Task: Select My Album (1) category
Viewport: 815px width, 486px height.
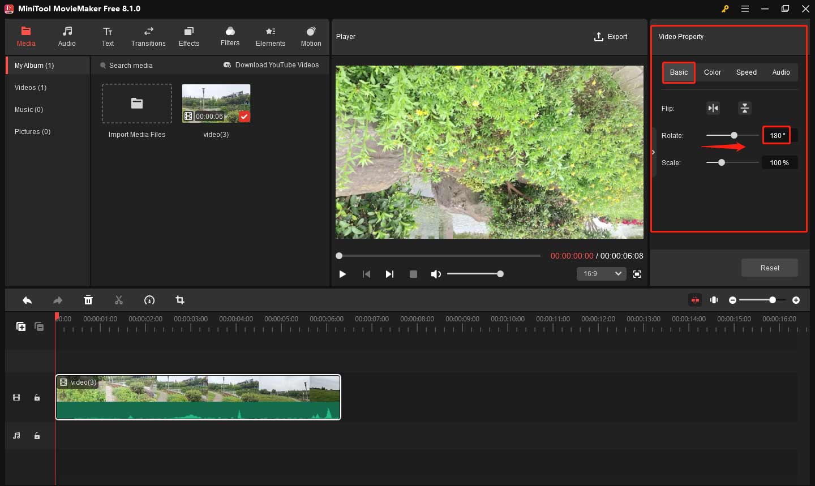Action: (x=48, y=66)
